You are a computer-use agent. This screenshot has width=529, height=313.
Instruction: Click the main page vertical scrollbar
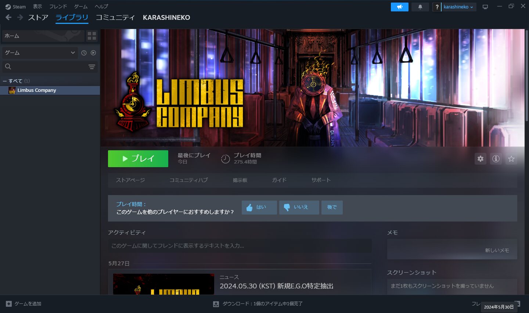click(x=526, y=75)
